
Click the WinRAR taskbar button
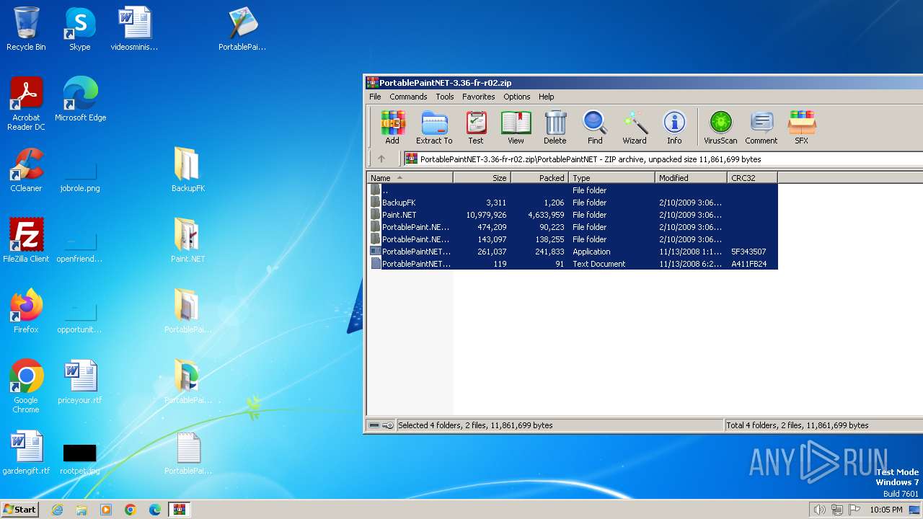(x=180, y=510)
